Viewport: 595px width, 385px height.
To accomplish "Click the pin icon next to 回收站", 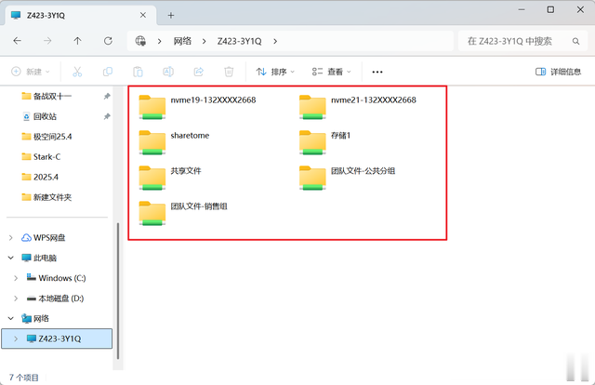I will click(107, 116).
